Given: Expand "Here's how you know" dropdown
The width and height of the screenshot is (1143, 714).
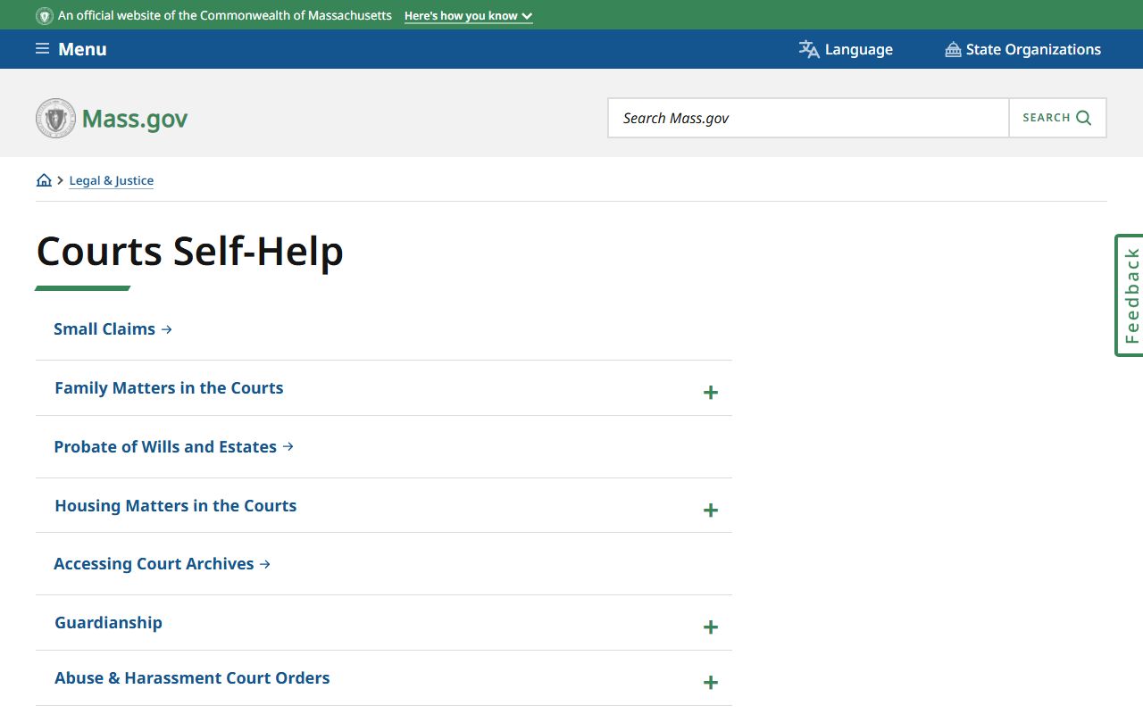Looking at the screenshot, I should click(468, 16).
